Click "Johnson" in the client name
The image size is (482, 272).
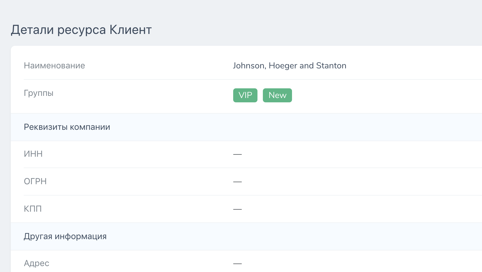(249, 66)
